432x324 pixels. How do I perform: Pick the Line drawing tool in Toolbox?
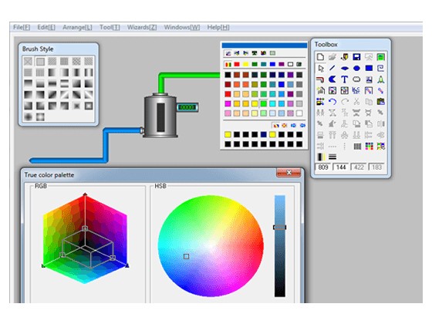[x=332, y=68]
